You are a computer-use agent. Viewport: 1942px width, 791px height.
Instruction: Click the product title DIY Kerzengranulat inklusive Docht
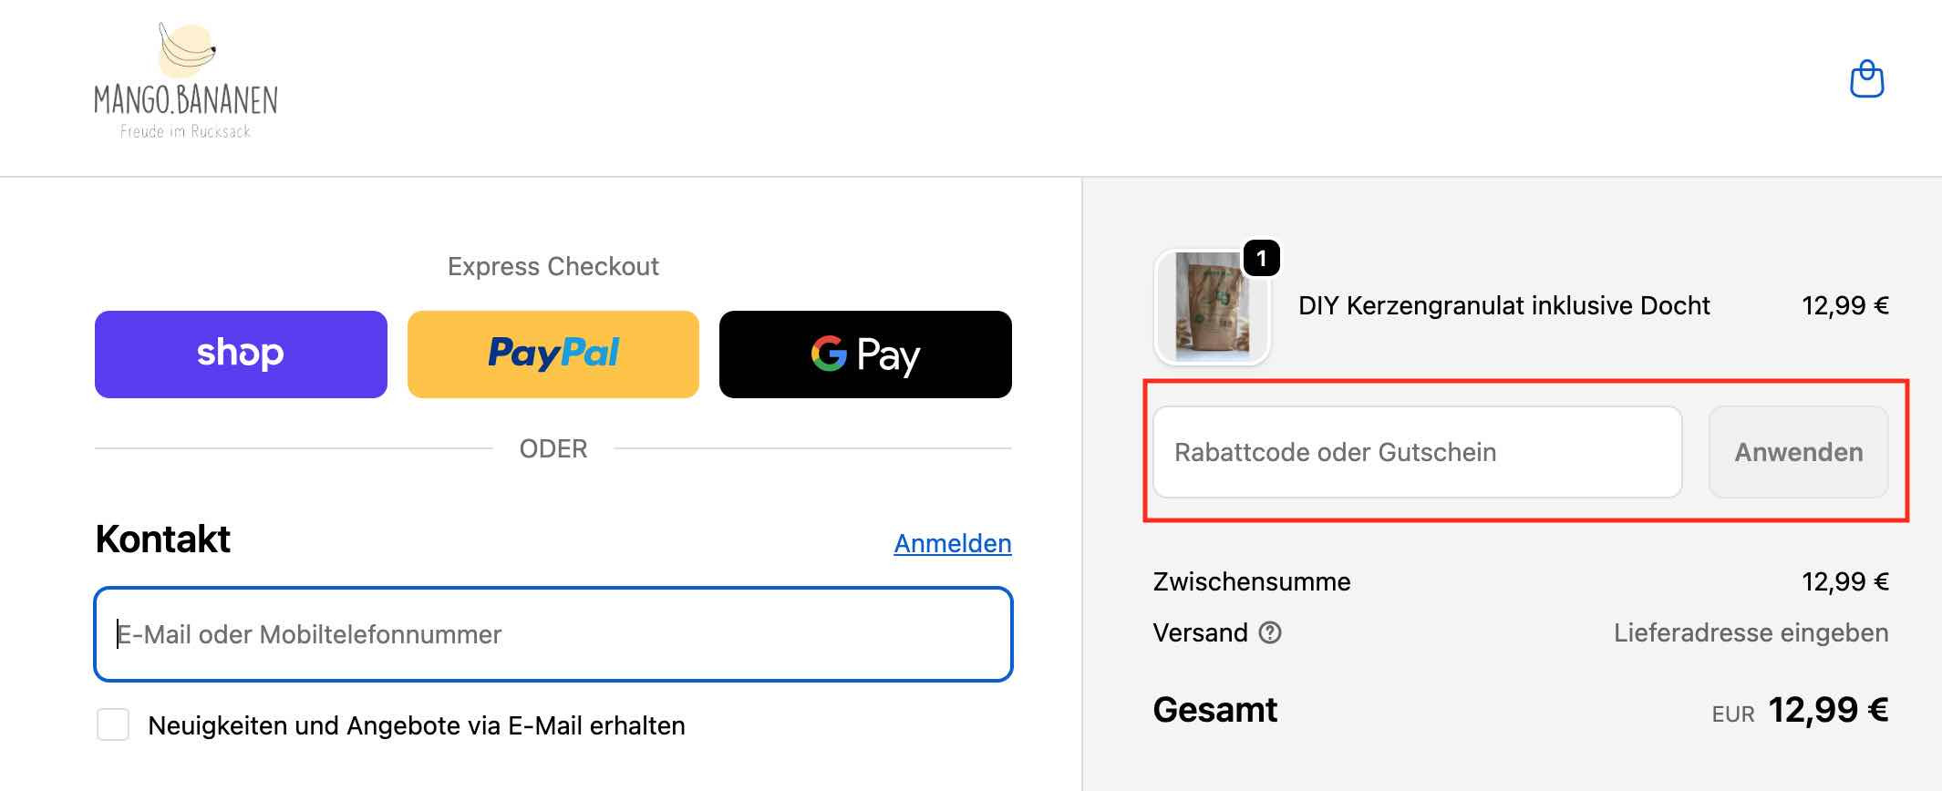pyautogui.click(x=1503, y=305)
